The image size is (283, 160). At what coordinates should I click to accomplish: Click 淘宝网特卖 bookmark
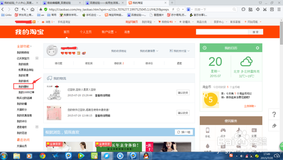pyautogui.click(x=114, y=15)
